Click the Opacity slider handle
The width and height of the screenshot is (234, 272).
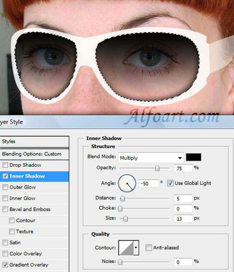tap(157, 168)
